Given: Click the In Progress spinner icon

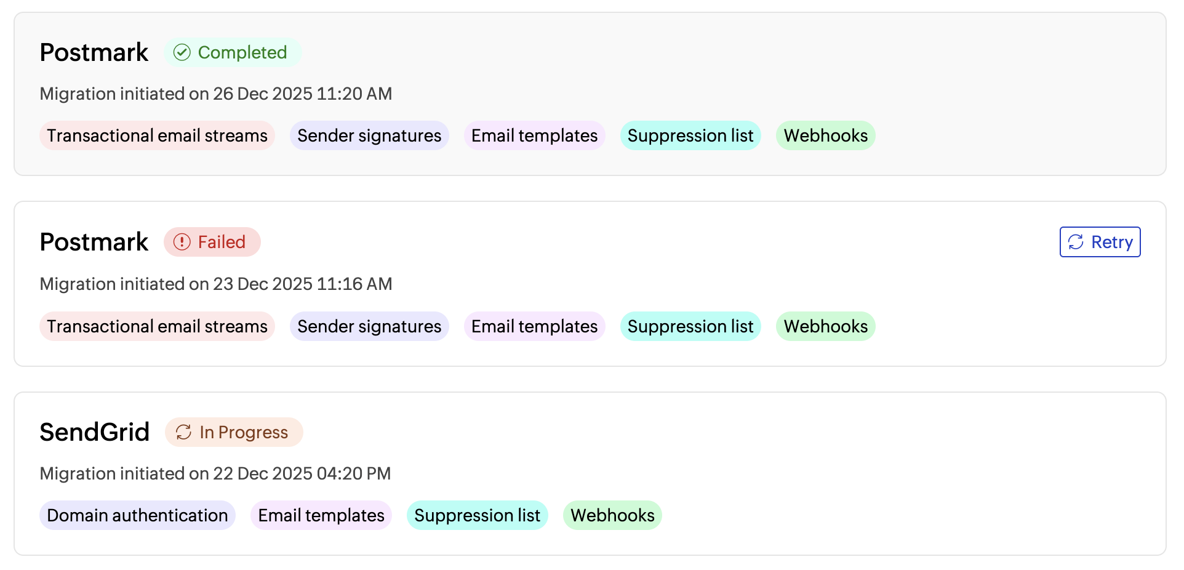Looking at the screenshot, I should pos(183,432).
